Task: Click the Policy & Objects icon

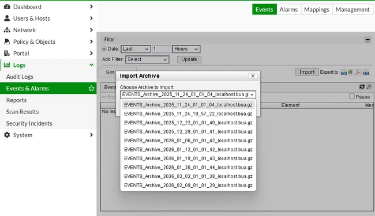Action: (7, 41)
